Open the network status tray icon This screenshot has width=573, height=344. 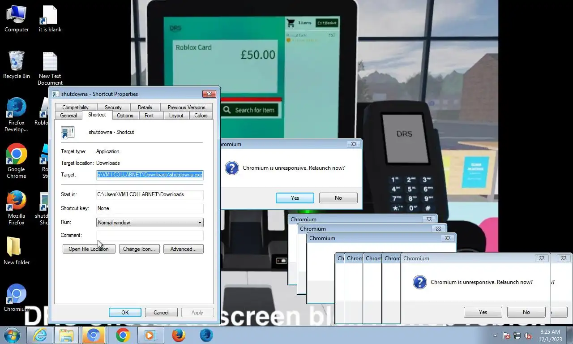click(x=517, y=335)
